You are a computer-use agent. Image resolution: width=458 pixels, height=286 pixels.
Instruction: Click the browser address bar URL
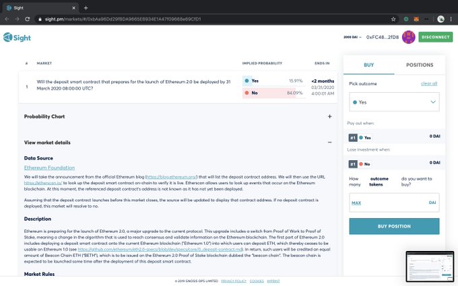coord(123,19)
